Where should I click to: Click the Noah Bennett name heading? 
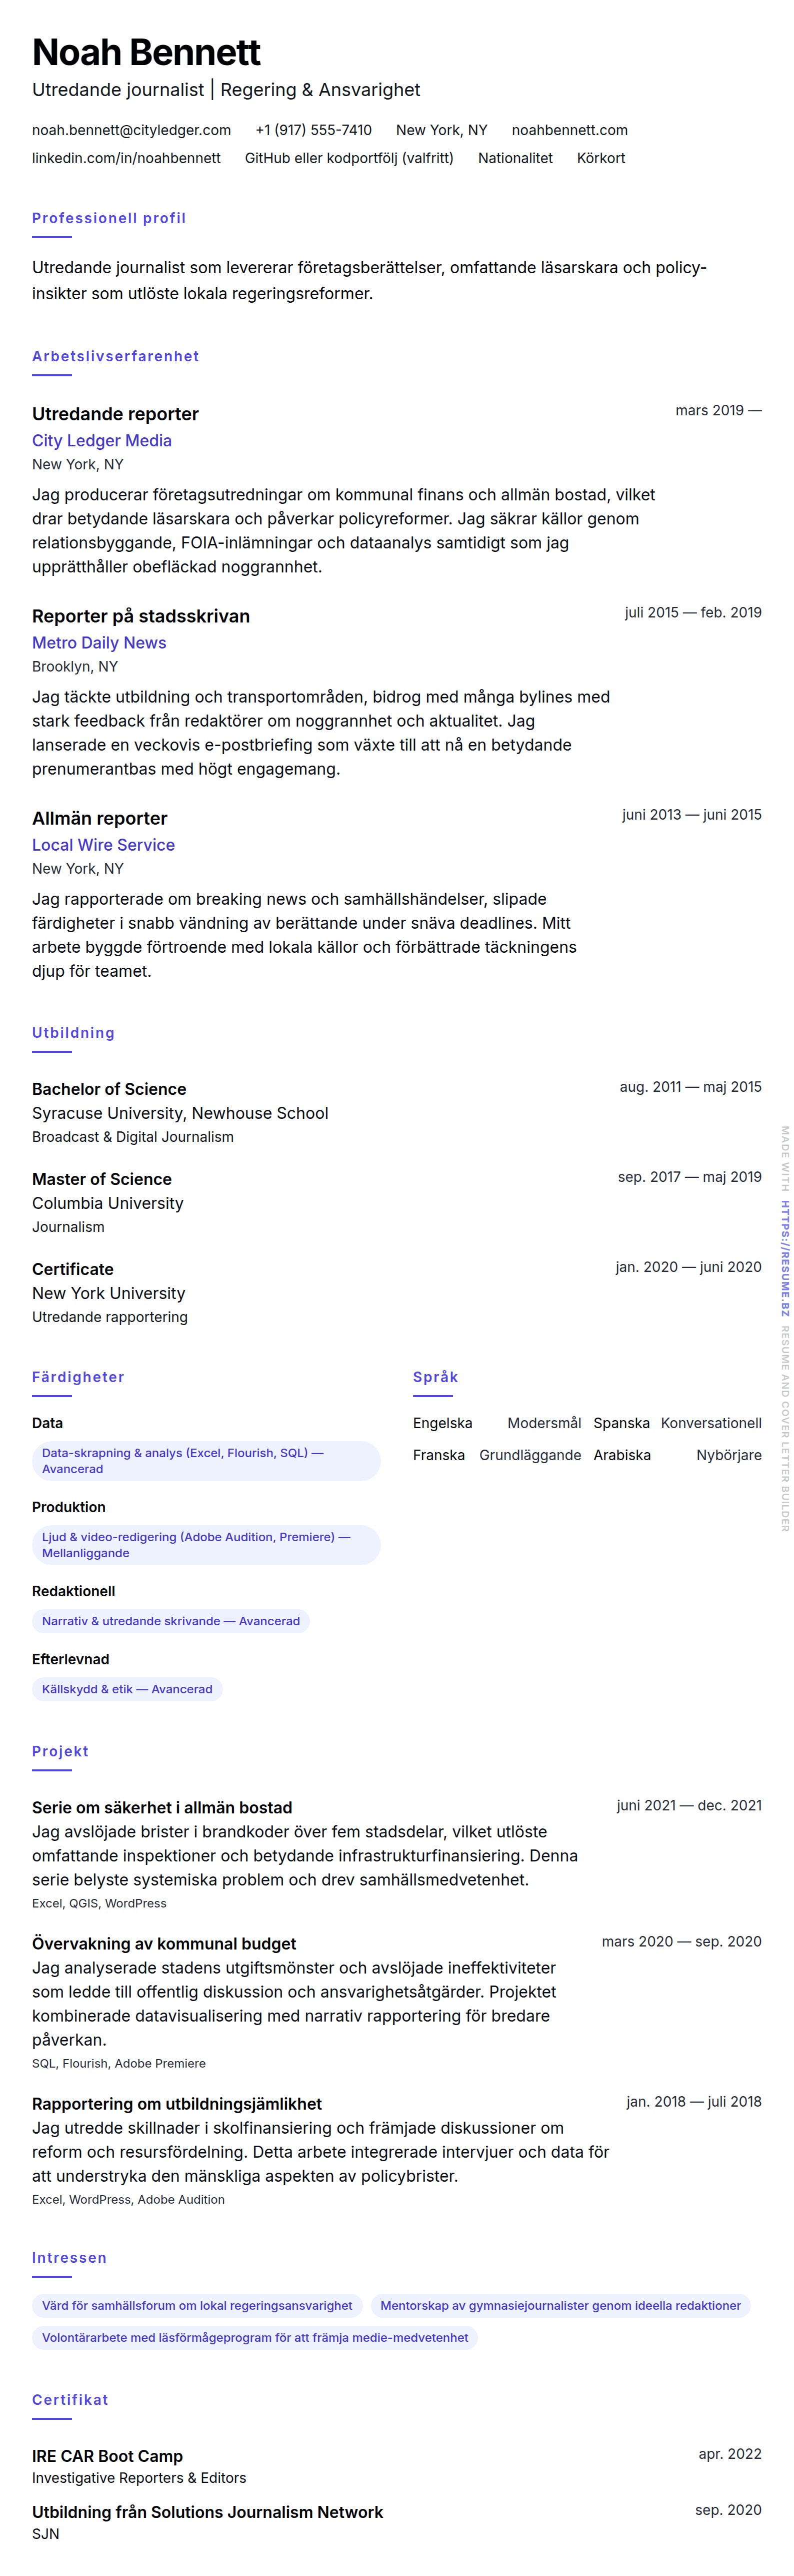[146, 52]
